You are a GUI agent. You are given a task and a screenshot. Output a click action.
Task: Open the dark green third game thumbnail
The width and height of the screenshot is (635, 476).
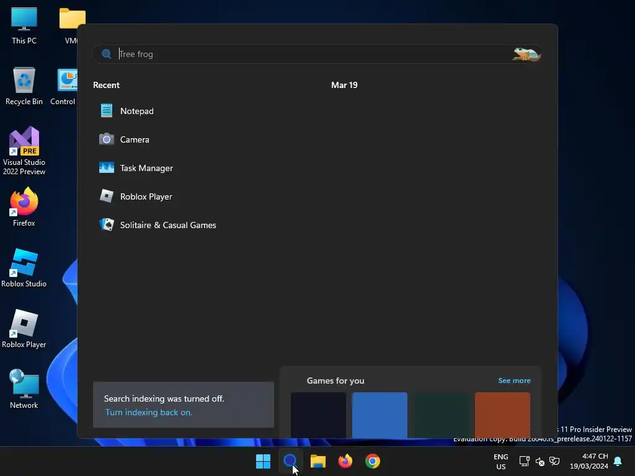[x=441, y=415]
